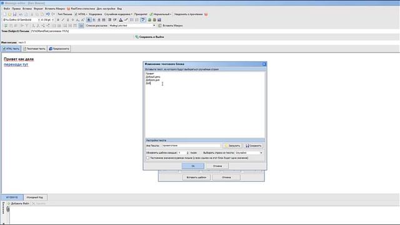The width and height of the screenshot is (400, 225).
Task: Click the font color 'A' icon
Action: [121, 20]
